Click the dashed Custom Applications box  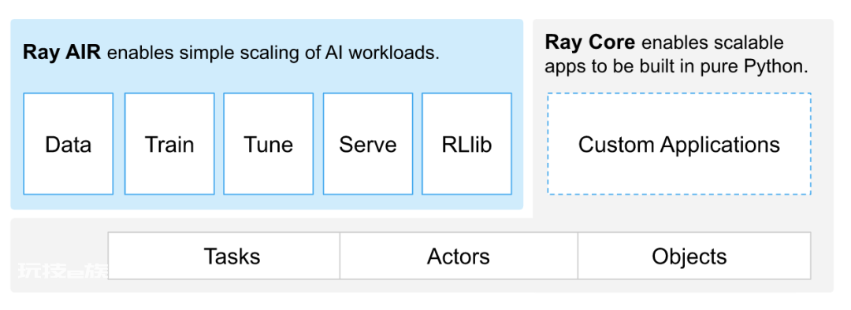point(679,144)
